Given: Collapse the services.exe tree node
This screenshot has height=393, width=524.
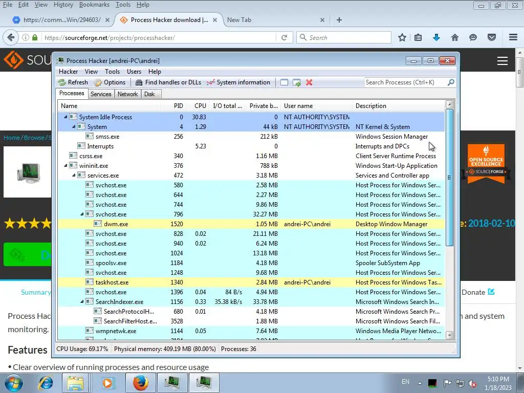Looking at the screenshot, I should pyautogui.click(x=74, y=175).
